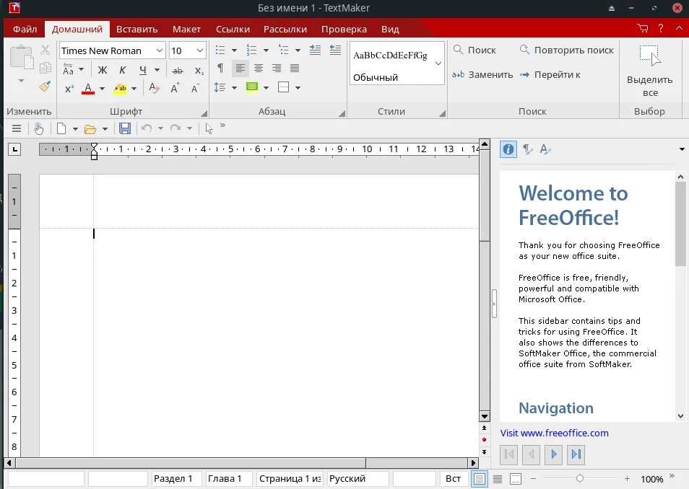
Task: Toggle the sidebar info (i) panel
Action: (x=508, y=149)
